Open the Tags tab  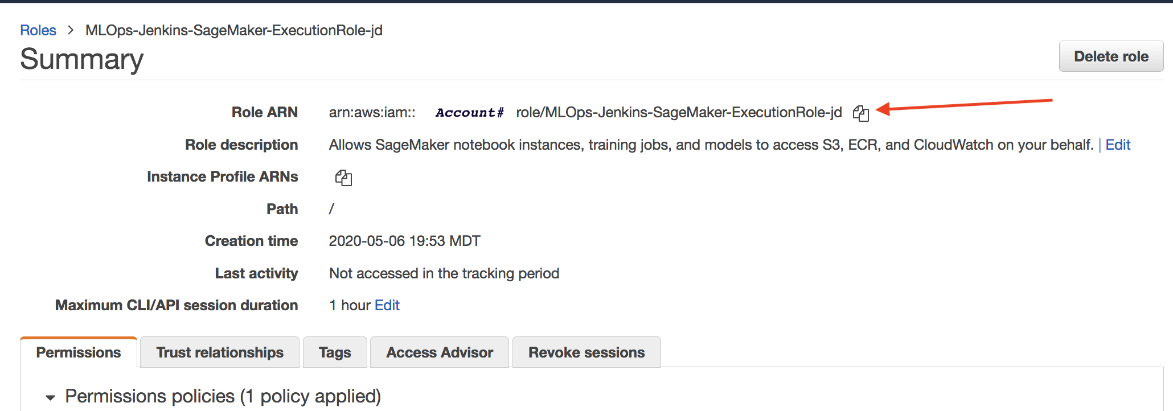335,352
